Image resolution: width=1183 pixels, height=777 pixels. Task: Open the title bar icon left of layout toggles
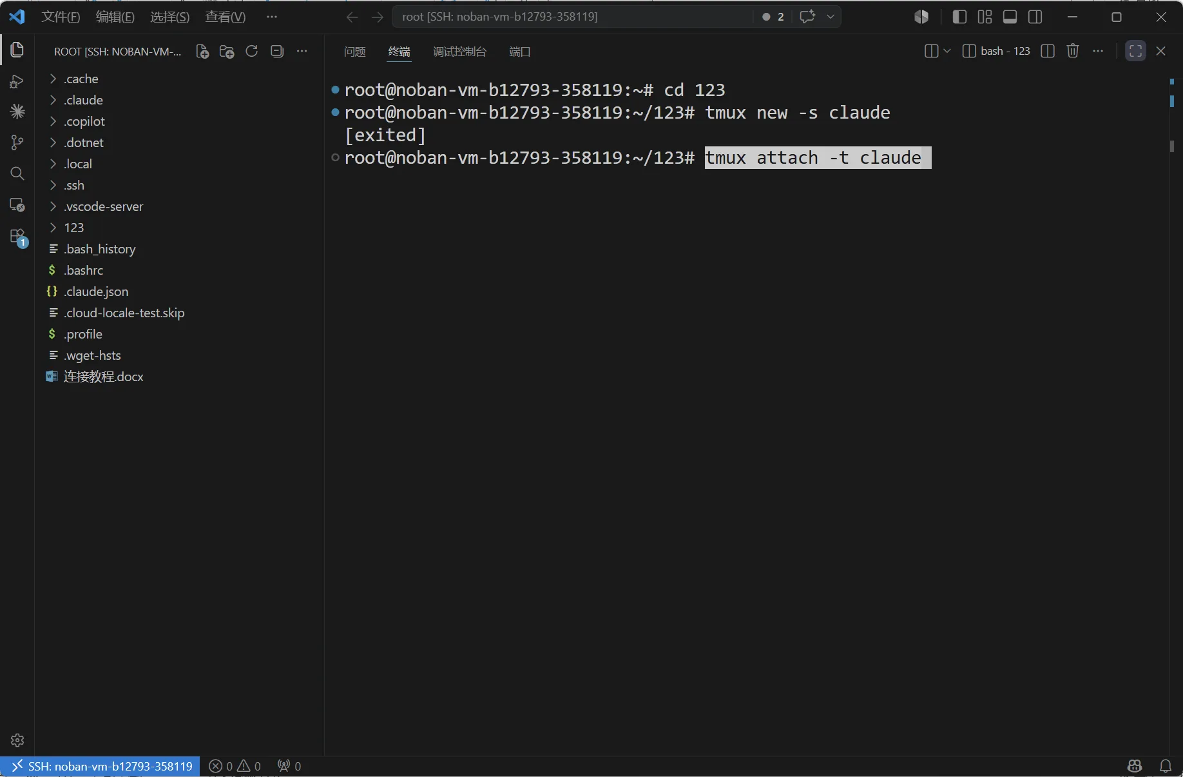click(921, 17)
